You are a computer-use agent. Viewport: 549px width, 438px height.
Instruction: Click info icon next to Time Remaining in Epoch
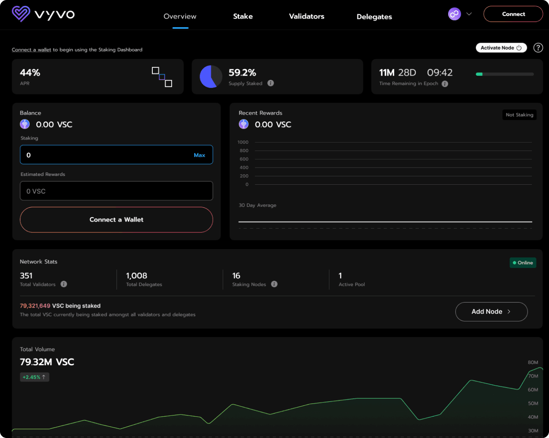pyautogui.click(x=445, y=84)
